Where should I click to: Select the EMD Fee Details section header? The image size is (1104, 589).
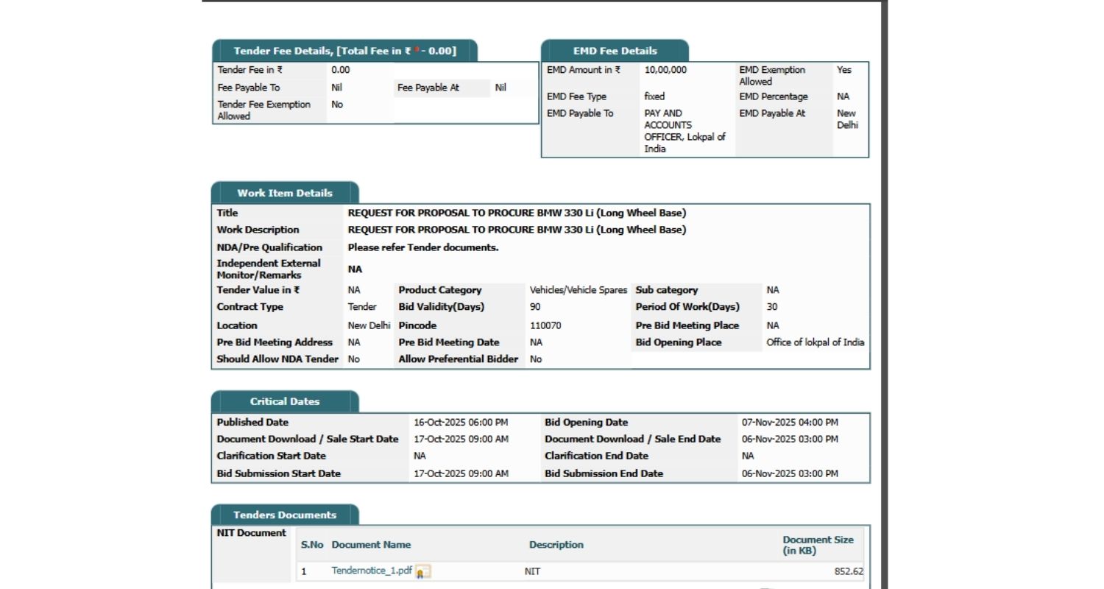pyautogui.click(x=615, y=51)
